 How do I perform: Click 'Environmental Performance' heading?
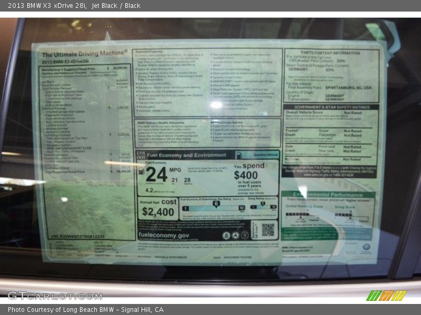click(327, 195)
